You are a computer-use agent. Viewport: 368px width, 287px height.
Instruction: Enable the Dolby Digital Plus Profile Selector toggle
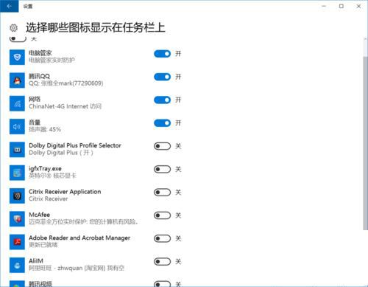[162, 146]
